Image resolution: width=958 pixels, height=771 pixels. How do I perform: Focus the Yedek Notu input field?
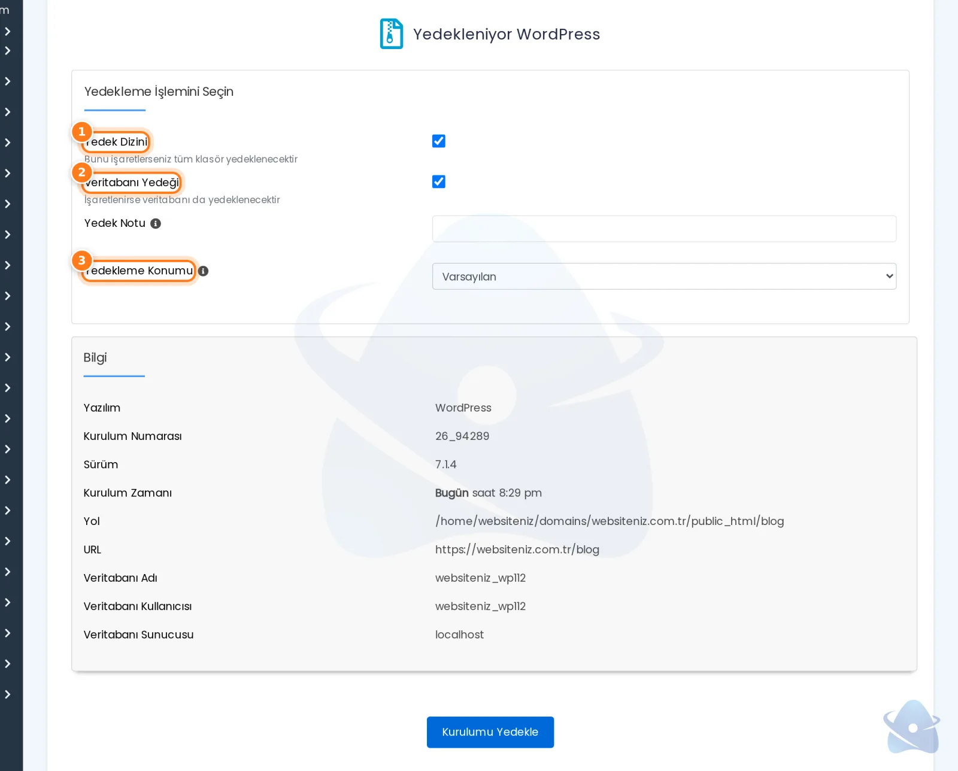(x=664, y=229)
